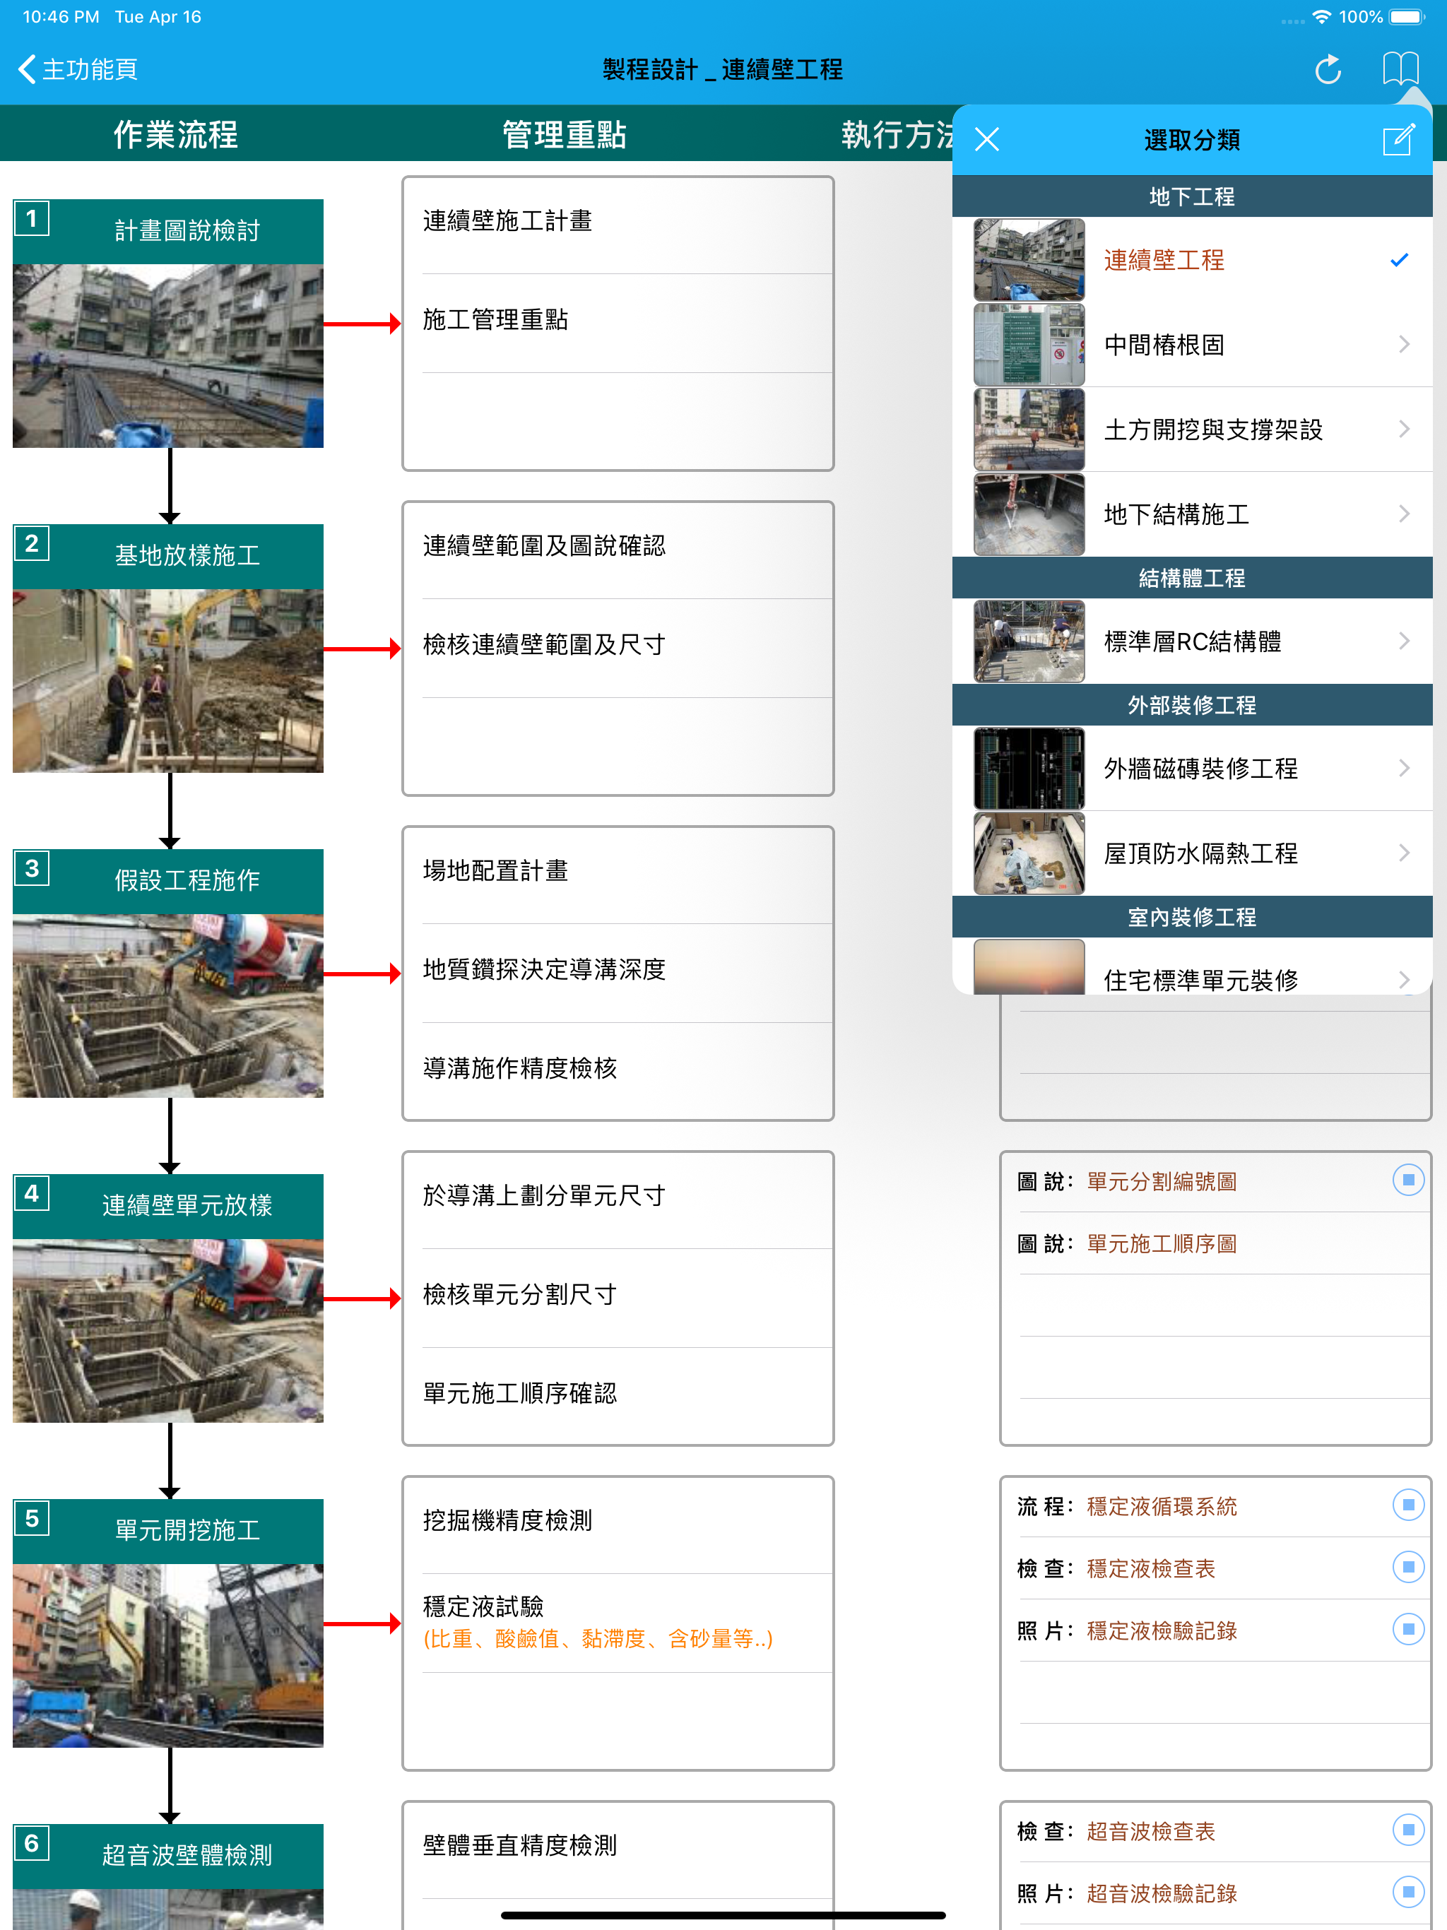Screen dimensions: 1447x1930
Task: Tap thumbnail image for 屋頂防水隔熱工程
Action: pos(1029,853)
